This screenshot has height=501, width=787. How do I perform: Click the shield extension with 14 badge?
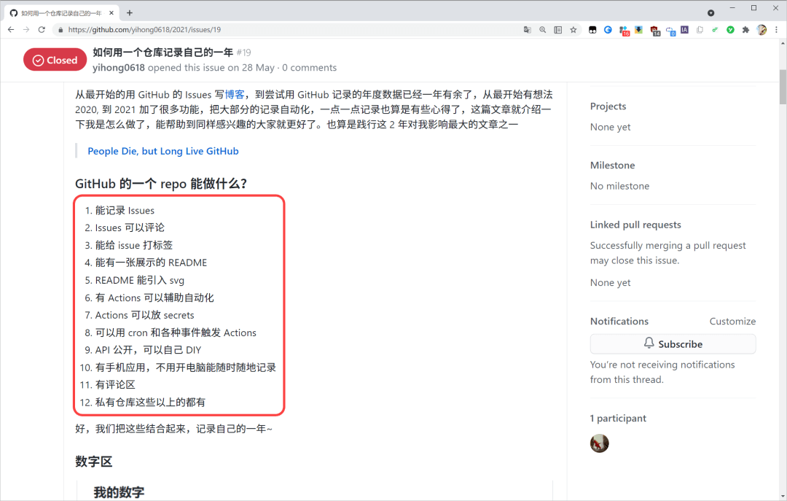click(654, 31)
